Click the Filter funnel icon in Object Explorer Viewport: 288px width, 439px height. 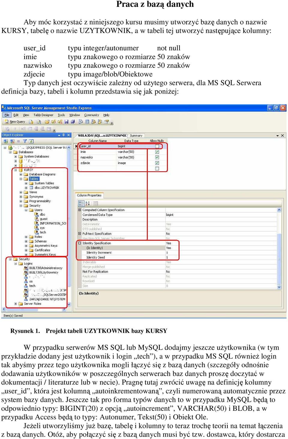25,141
